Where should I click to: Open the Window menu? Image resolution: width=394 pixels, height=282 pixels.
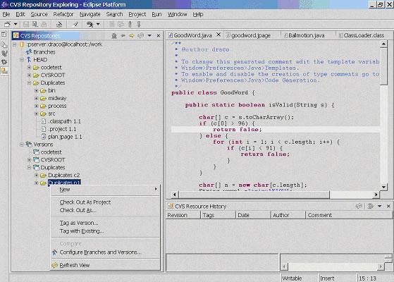tap(178, 14)
